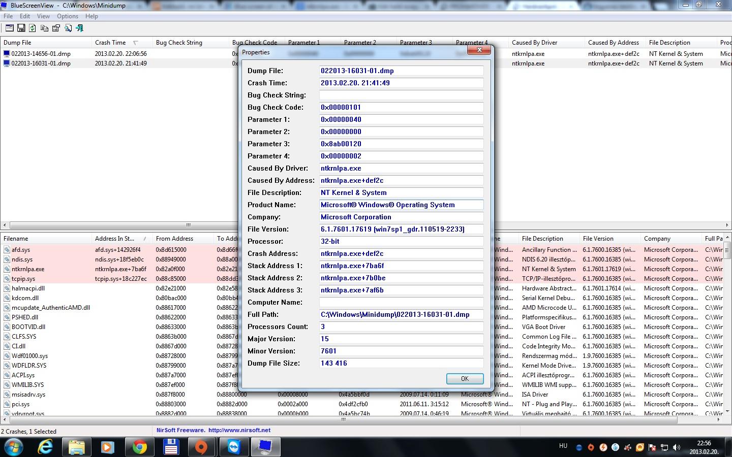The width and height of the screenshot is (732, 457).
Task: Click the Caused By Driver value field
Action: pyautogui.click(x=401, y=168)
